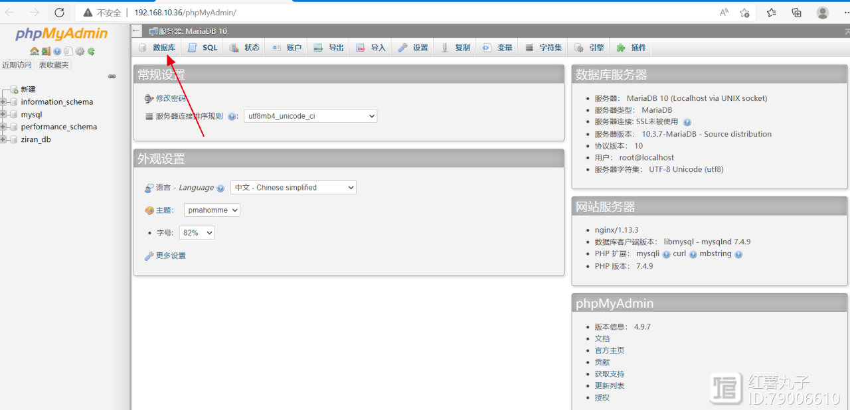Image resolution: width=850 pixels, height=410 pixels.
Task: Click the 表收藏夹 button
Action: click(x=54, y=65)
